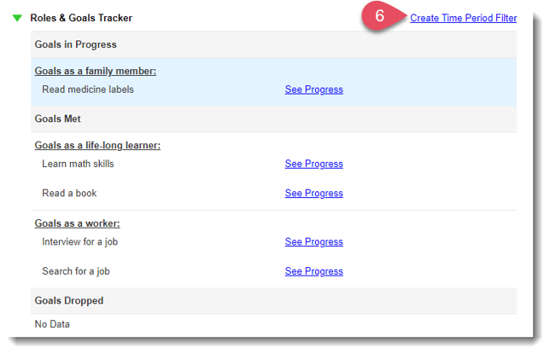Click See Progress beside Search for a job
550x354 pixels.
click(313, 272)
